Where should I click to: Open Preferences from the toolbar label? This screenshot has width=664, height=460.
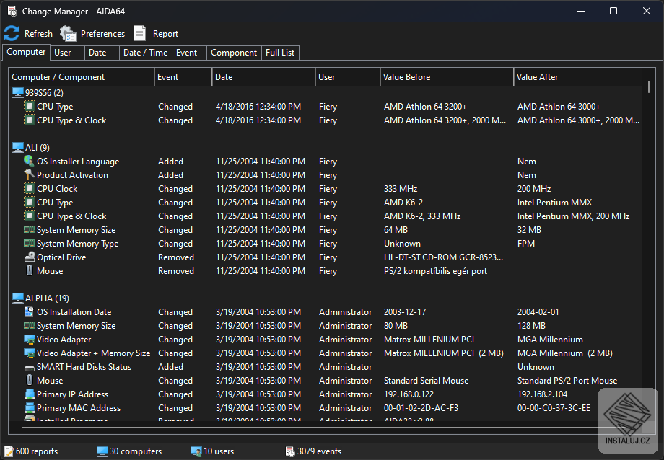pos(103,34)
